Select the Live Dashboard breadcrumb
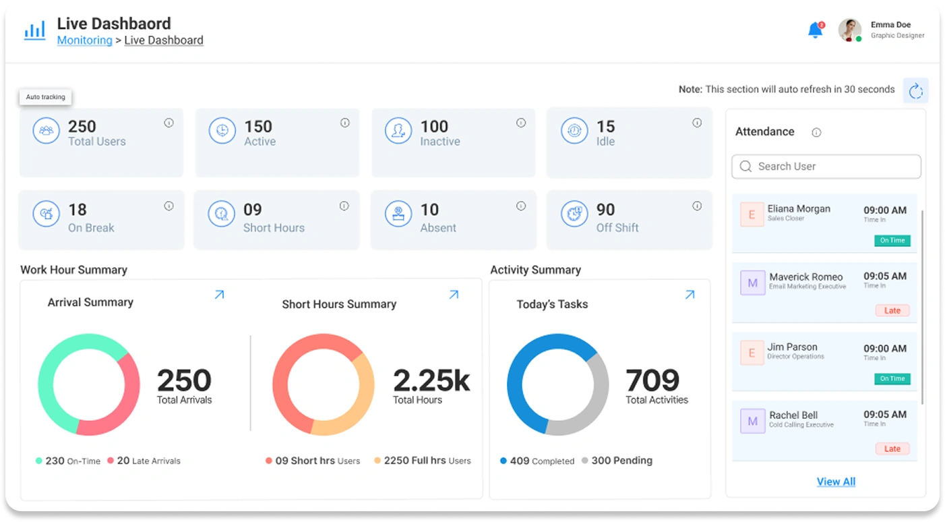945x522 pixels. pos(164,40)
